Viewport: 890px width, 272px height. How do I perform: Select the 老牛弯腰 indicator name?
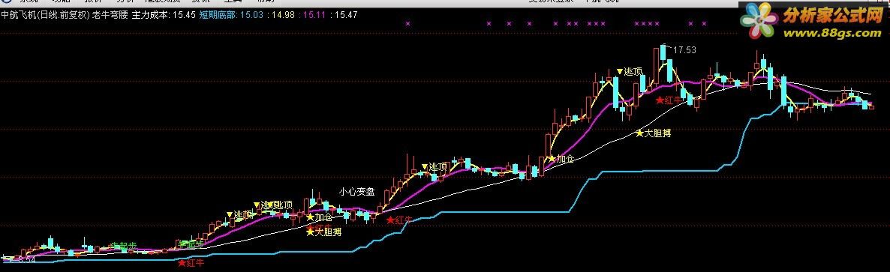click(x=110, y=15)
